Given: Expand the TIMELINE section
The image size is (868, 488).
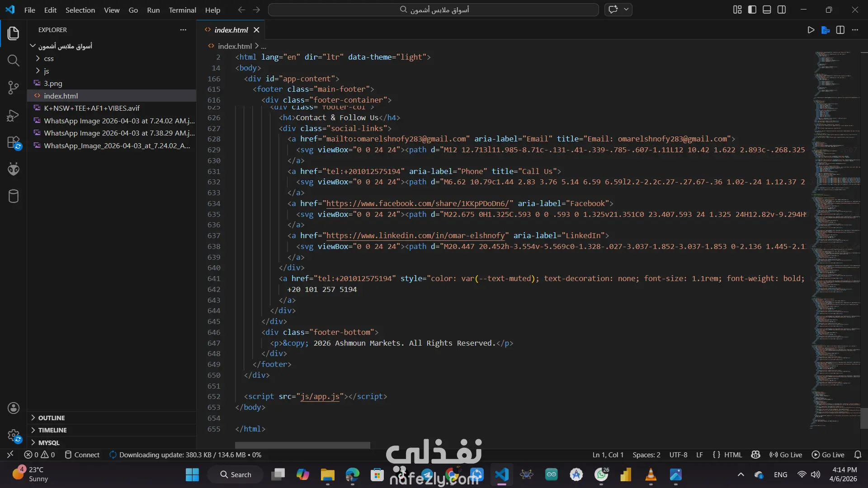Looking at the screenshot, I should 52,430.
